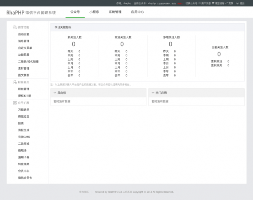Click the 宽屏 link text
Screen dimensions: 253x200
tap(231, 3)
